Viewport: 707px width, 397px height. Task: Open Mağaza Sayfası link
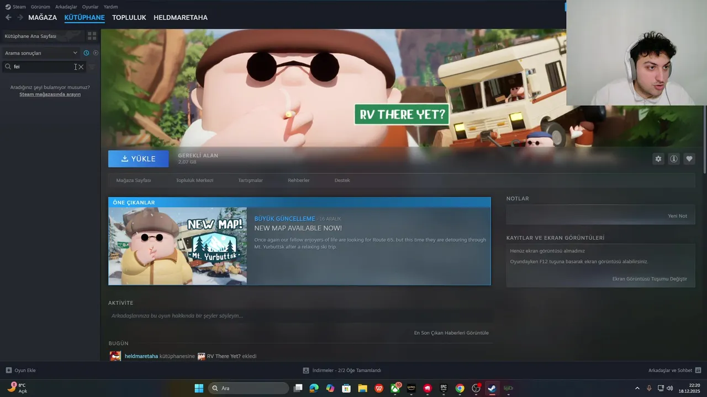[134, 180]
